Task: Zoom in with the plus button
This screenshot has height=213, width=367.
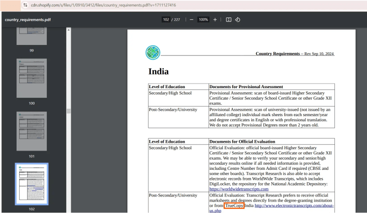Action: [x=215, y=20]
